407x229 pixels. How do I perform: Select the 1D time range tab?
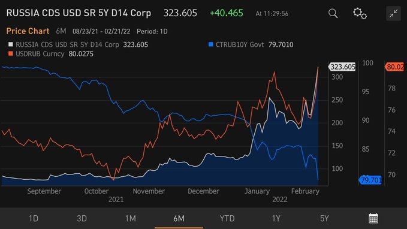[x=33, y=218]
